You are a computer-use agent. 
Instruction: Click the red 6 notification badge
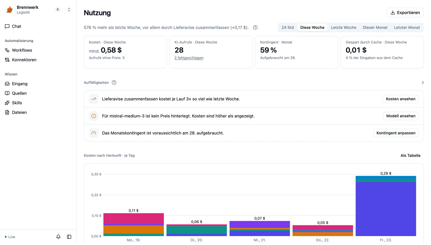(x=58, y=10)
